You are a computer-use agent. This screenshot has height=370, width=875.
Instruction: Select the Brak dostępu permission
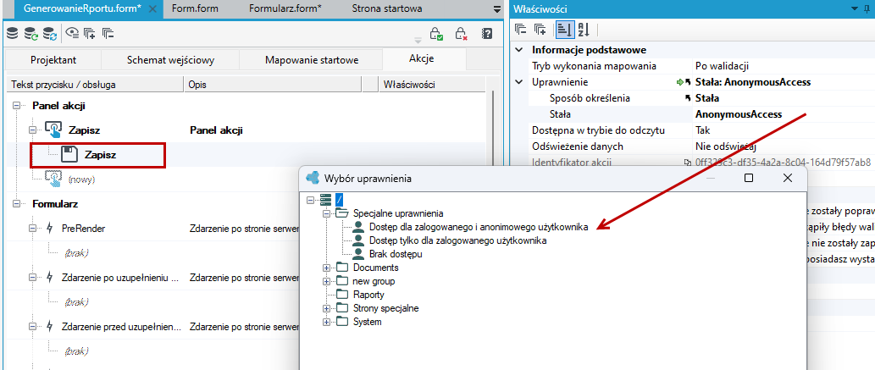(396, 254)
